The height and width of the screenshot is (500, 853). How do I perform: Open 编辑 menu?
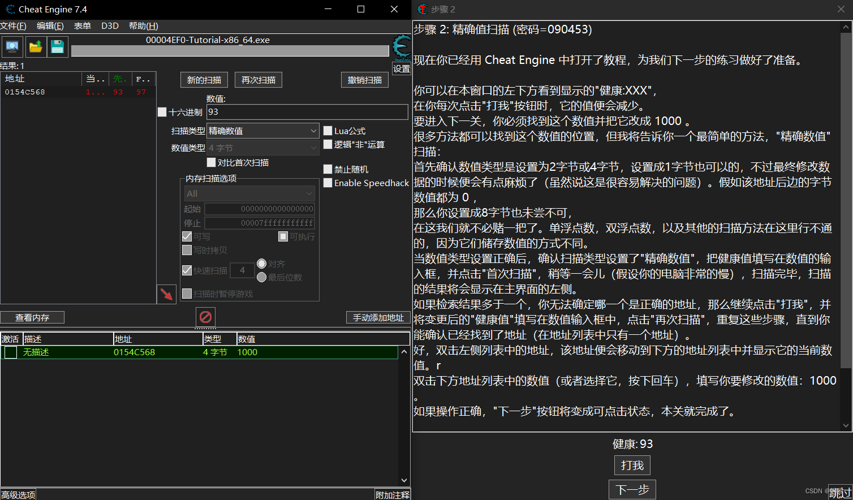[x=50, y=26]
